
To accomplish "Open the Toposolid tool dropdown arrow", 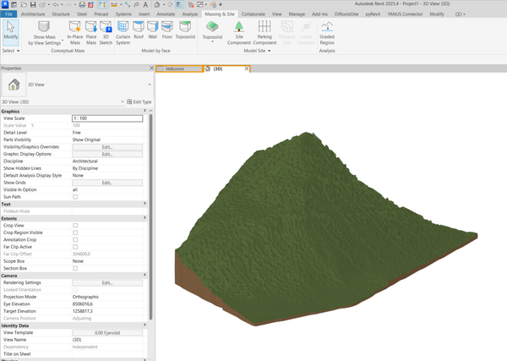I will [x=212, y=41].
